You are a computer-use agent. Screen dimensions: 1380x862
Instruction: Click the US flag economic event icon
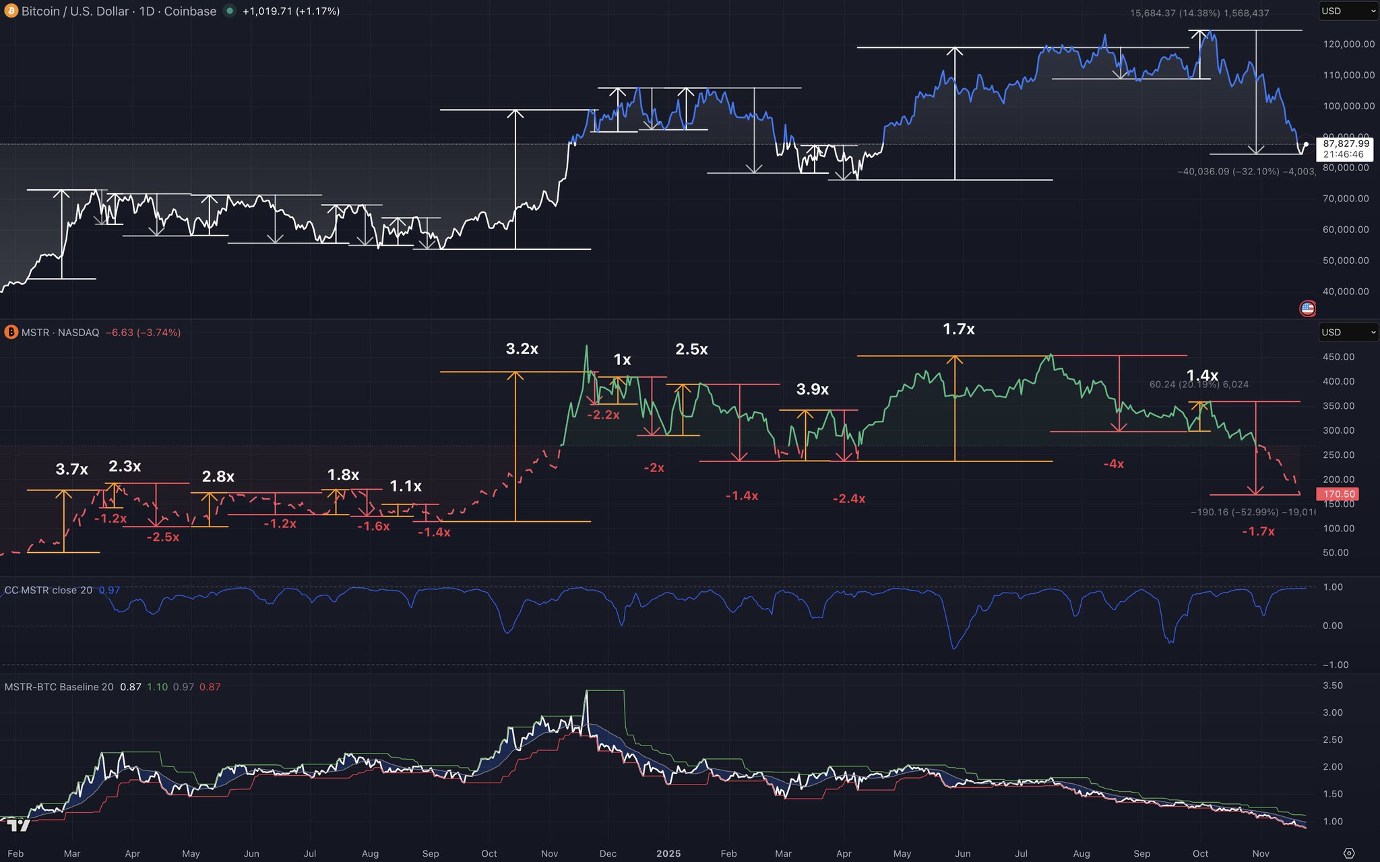point(1307,308)
